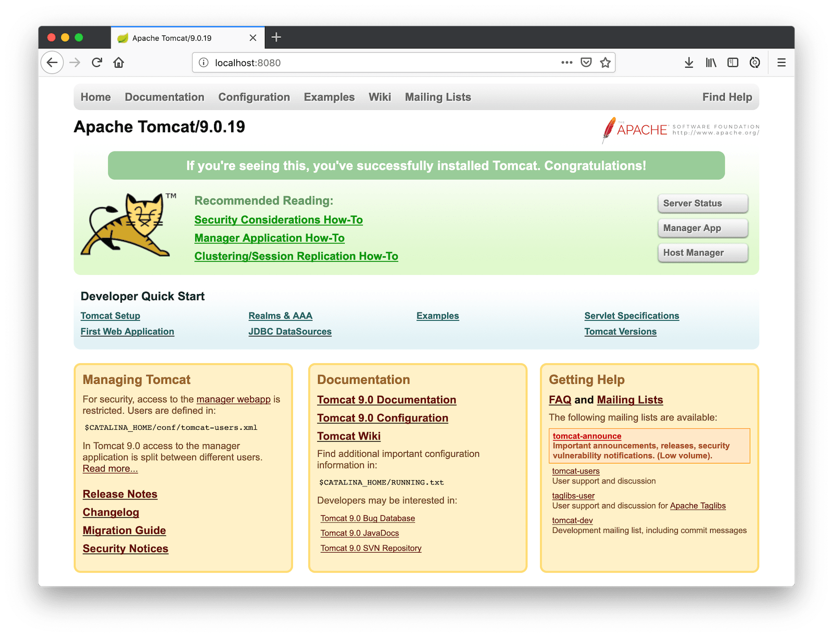Viewport: 833px width, 637px height.
Task: Open Tomcat 9.0 Bug Database link
Action: pyautogui.click(x=368, y=518)
